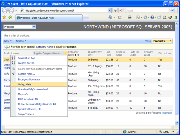This screenshot has height=135, width=180.
Task: Open a new blank browser tab
Action: click(86, 18)
